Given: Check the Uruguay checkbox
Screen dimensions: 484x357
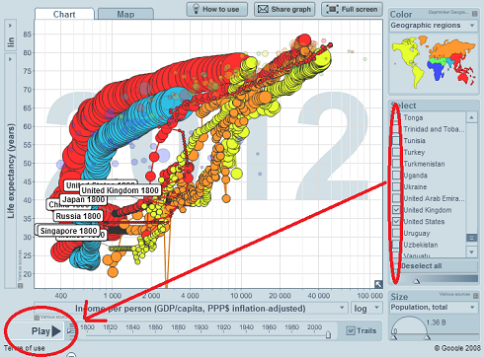Looking at the screenshot, I should pos(396,233).
